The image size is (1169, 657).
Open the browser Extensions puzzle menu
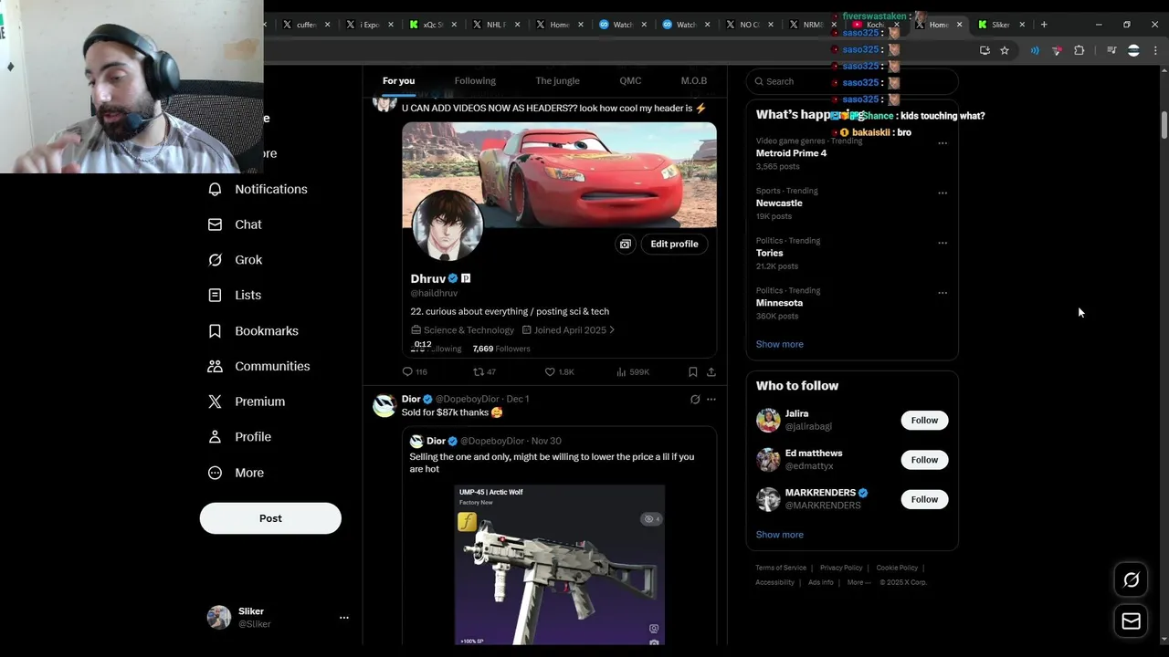(x=1079, y=50)
